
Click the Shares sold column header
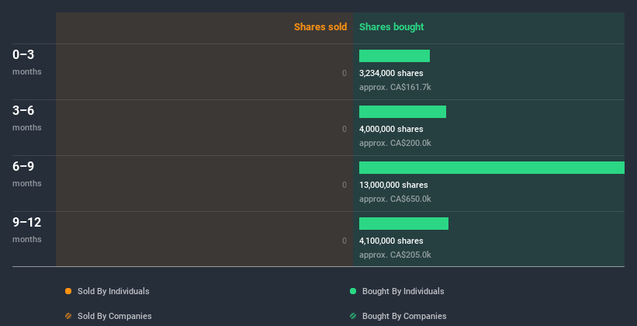(320, 27)
